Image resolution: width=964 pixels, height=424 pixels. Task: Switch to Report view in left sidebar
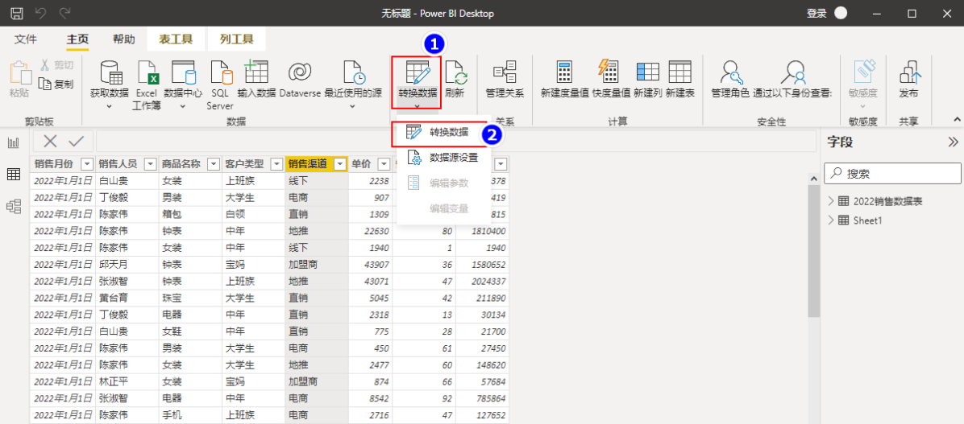14,143
